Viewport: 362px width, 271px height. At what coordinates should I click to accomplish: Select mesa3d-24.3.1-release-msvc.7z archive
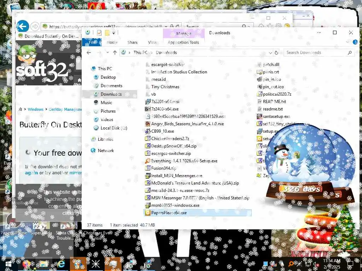click(177, 190)
